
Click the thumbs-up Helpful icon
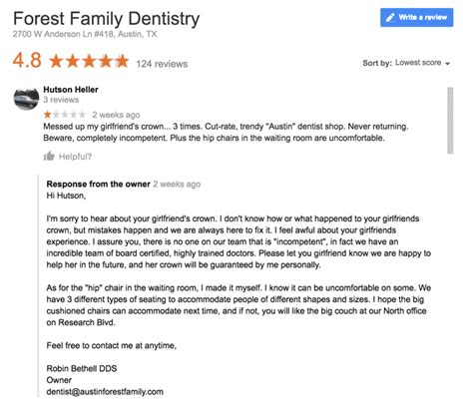(x=49, y=156)
